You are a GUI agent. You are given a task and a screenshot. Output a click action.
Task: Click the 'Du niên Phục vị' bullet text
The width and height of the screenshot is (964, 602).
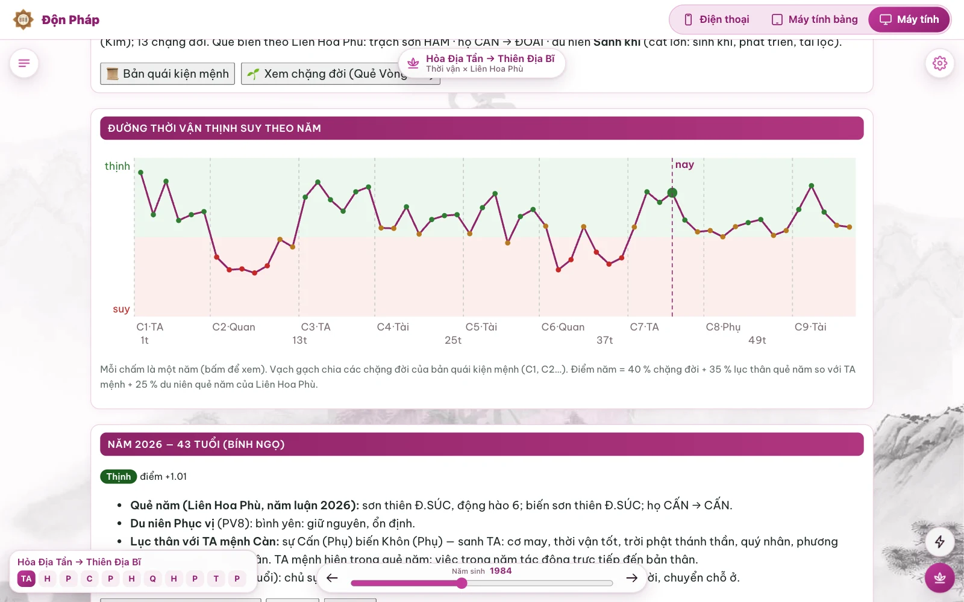pyautogui.click(x=172, y=523)
